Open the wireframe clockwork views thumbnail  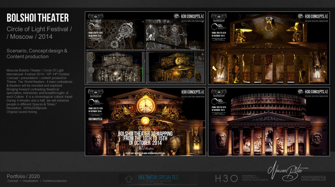point(145,48)
